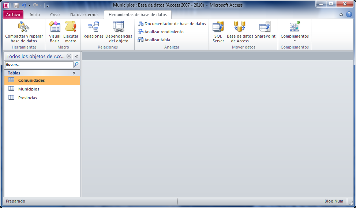Open the Visual Basic editor
356x208 pixels.
pyautogui.click(x=55, y=32)
